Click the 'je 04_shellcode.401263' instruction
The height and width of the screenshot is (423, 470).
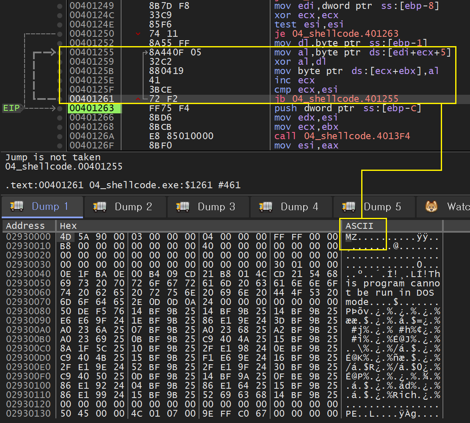pos(336,34)
